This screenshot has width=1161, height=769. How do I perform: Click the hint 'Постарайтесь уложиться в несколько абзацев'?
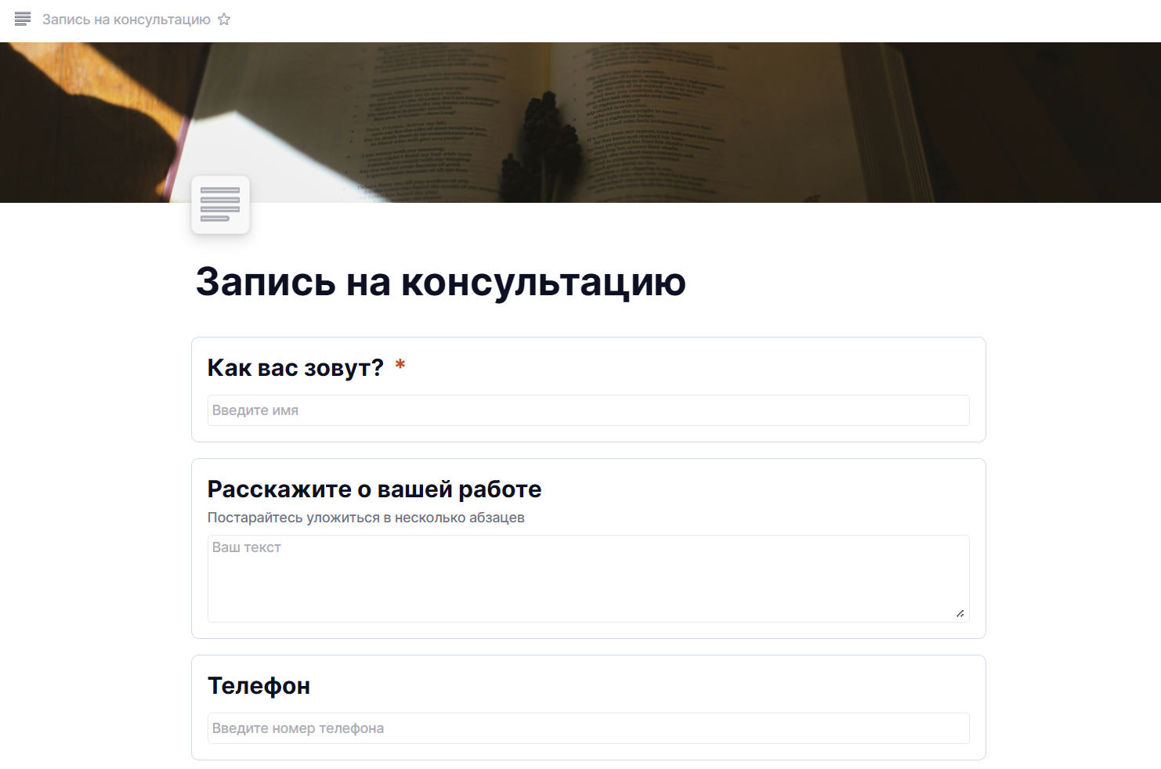(x=366, y=518)
